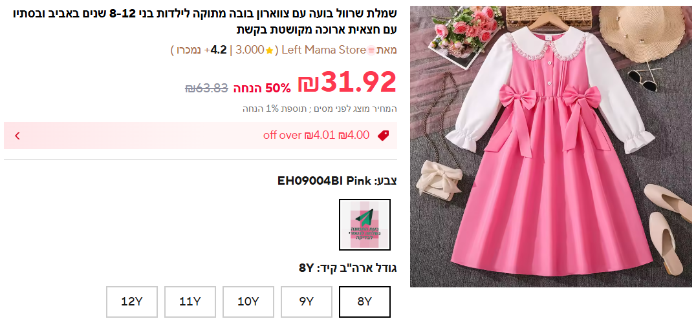Click the ₪31.92 sale price
The height and width of the screenshot is (330, 696).
pos(347,83)
